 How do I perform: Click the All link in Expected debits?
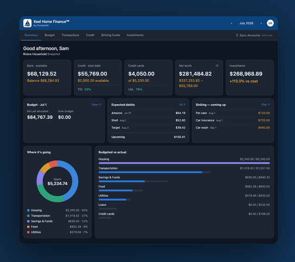182,105
